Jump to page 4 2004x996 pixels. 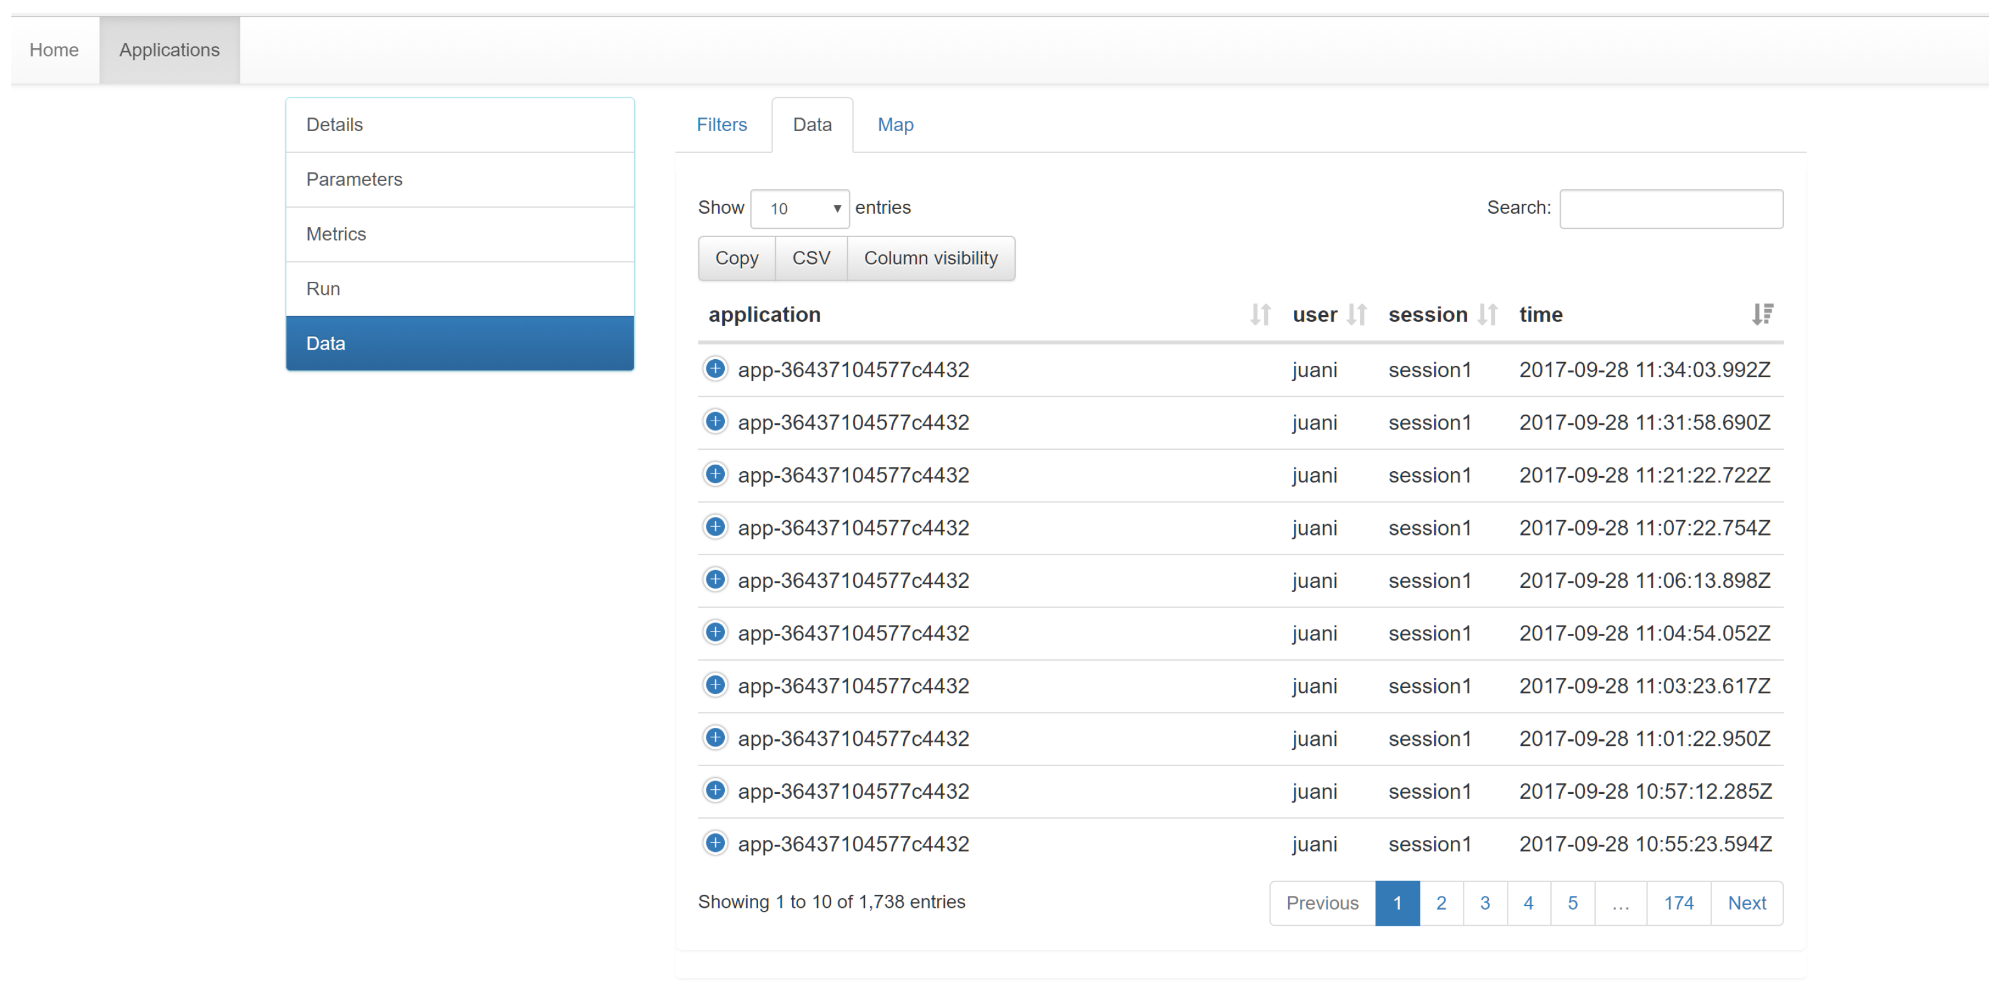coord(1528,902)
